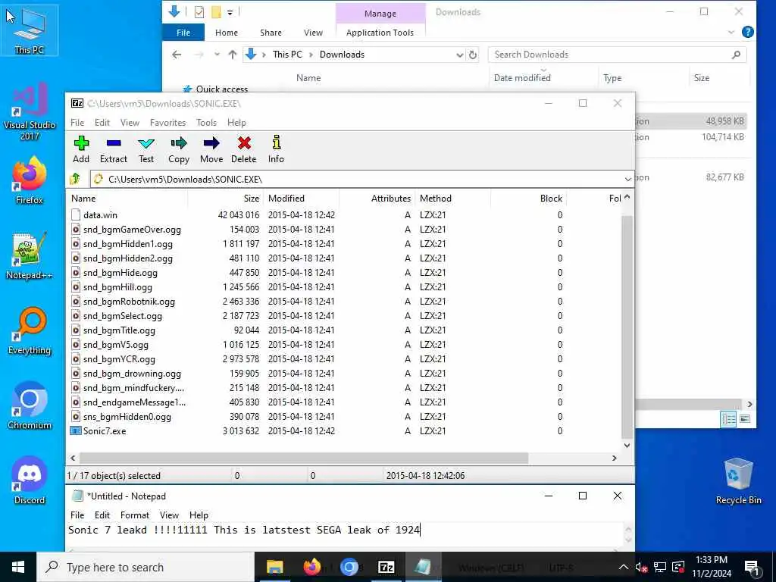Launch Firefox from the desktop icon
Screen dimensions: 776x582
click(x=30, y=180)
